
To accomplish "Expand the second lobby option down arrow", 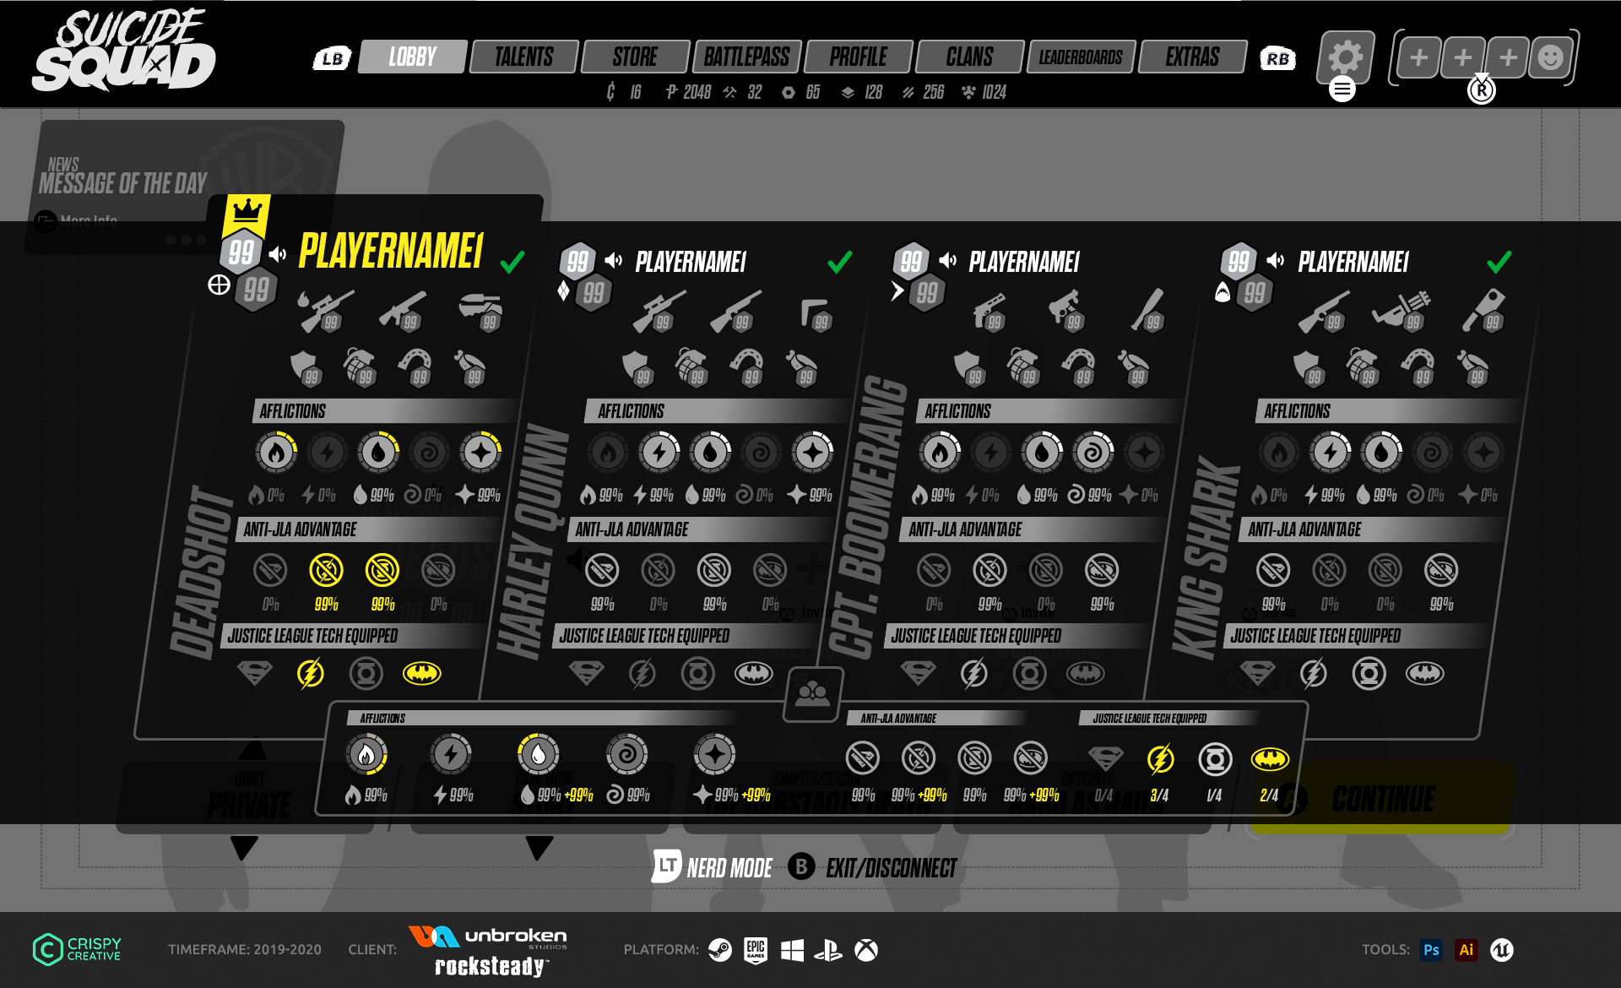I will (539, 847).
